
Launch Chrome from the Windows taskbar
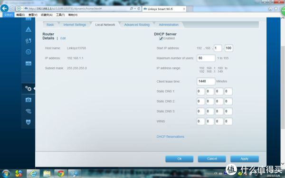tap(61, 174)
